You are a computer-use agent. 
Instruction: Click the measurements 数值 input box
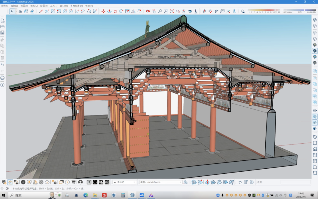coord(296,182)
